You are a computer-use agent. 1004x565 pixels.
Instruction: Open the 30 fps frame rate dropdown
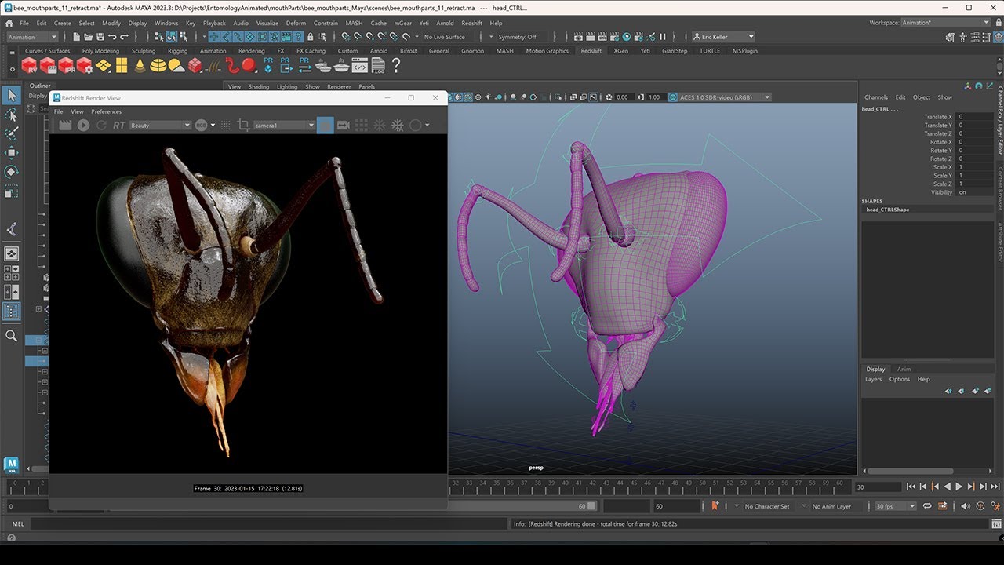pos(895,506)
